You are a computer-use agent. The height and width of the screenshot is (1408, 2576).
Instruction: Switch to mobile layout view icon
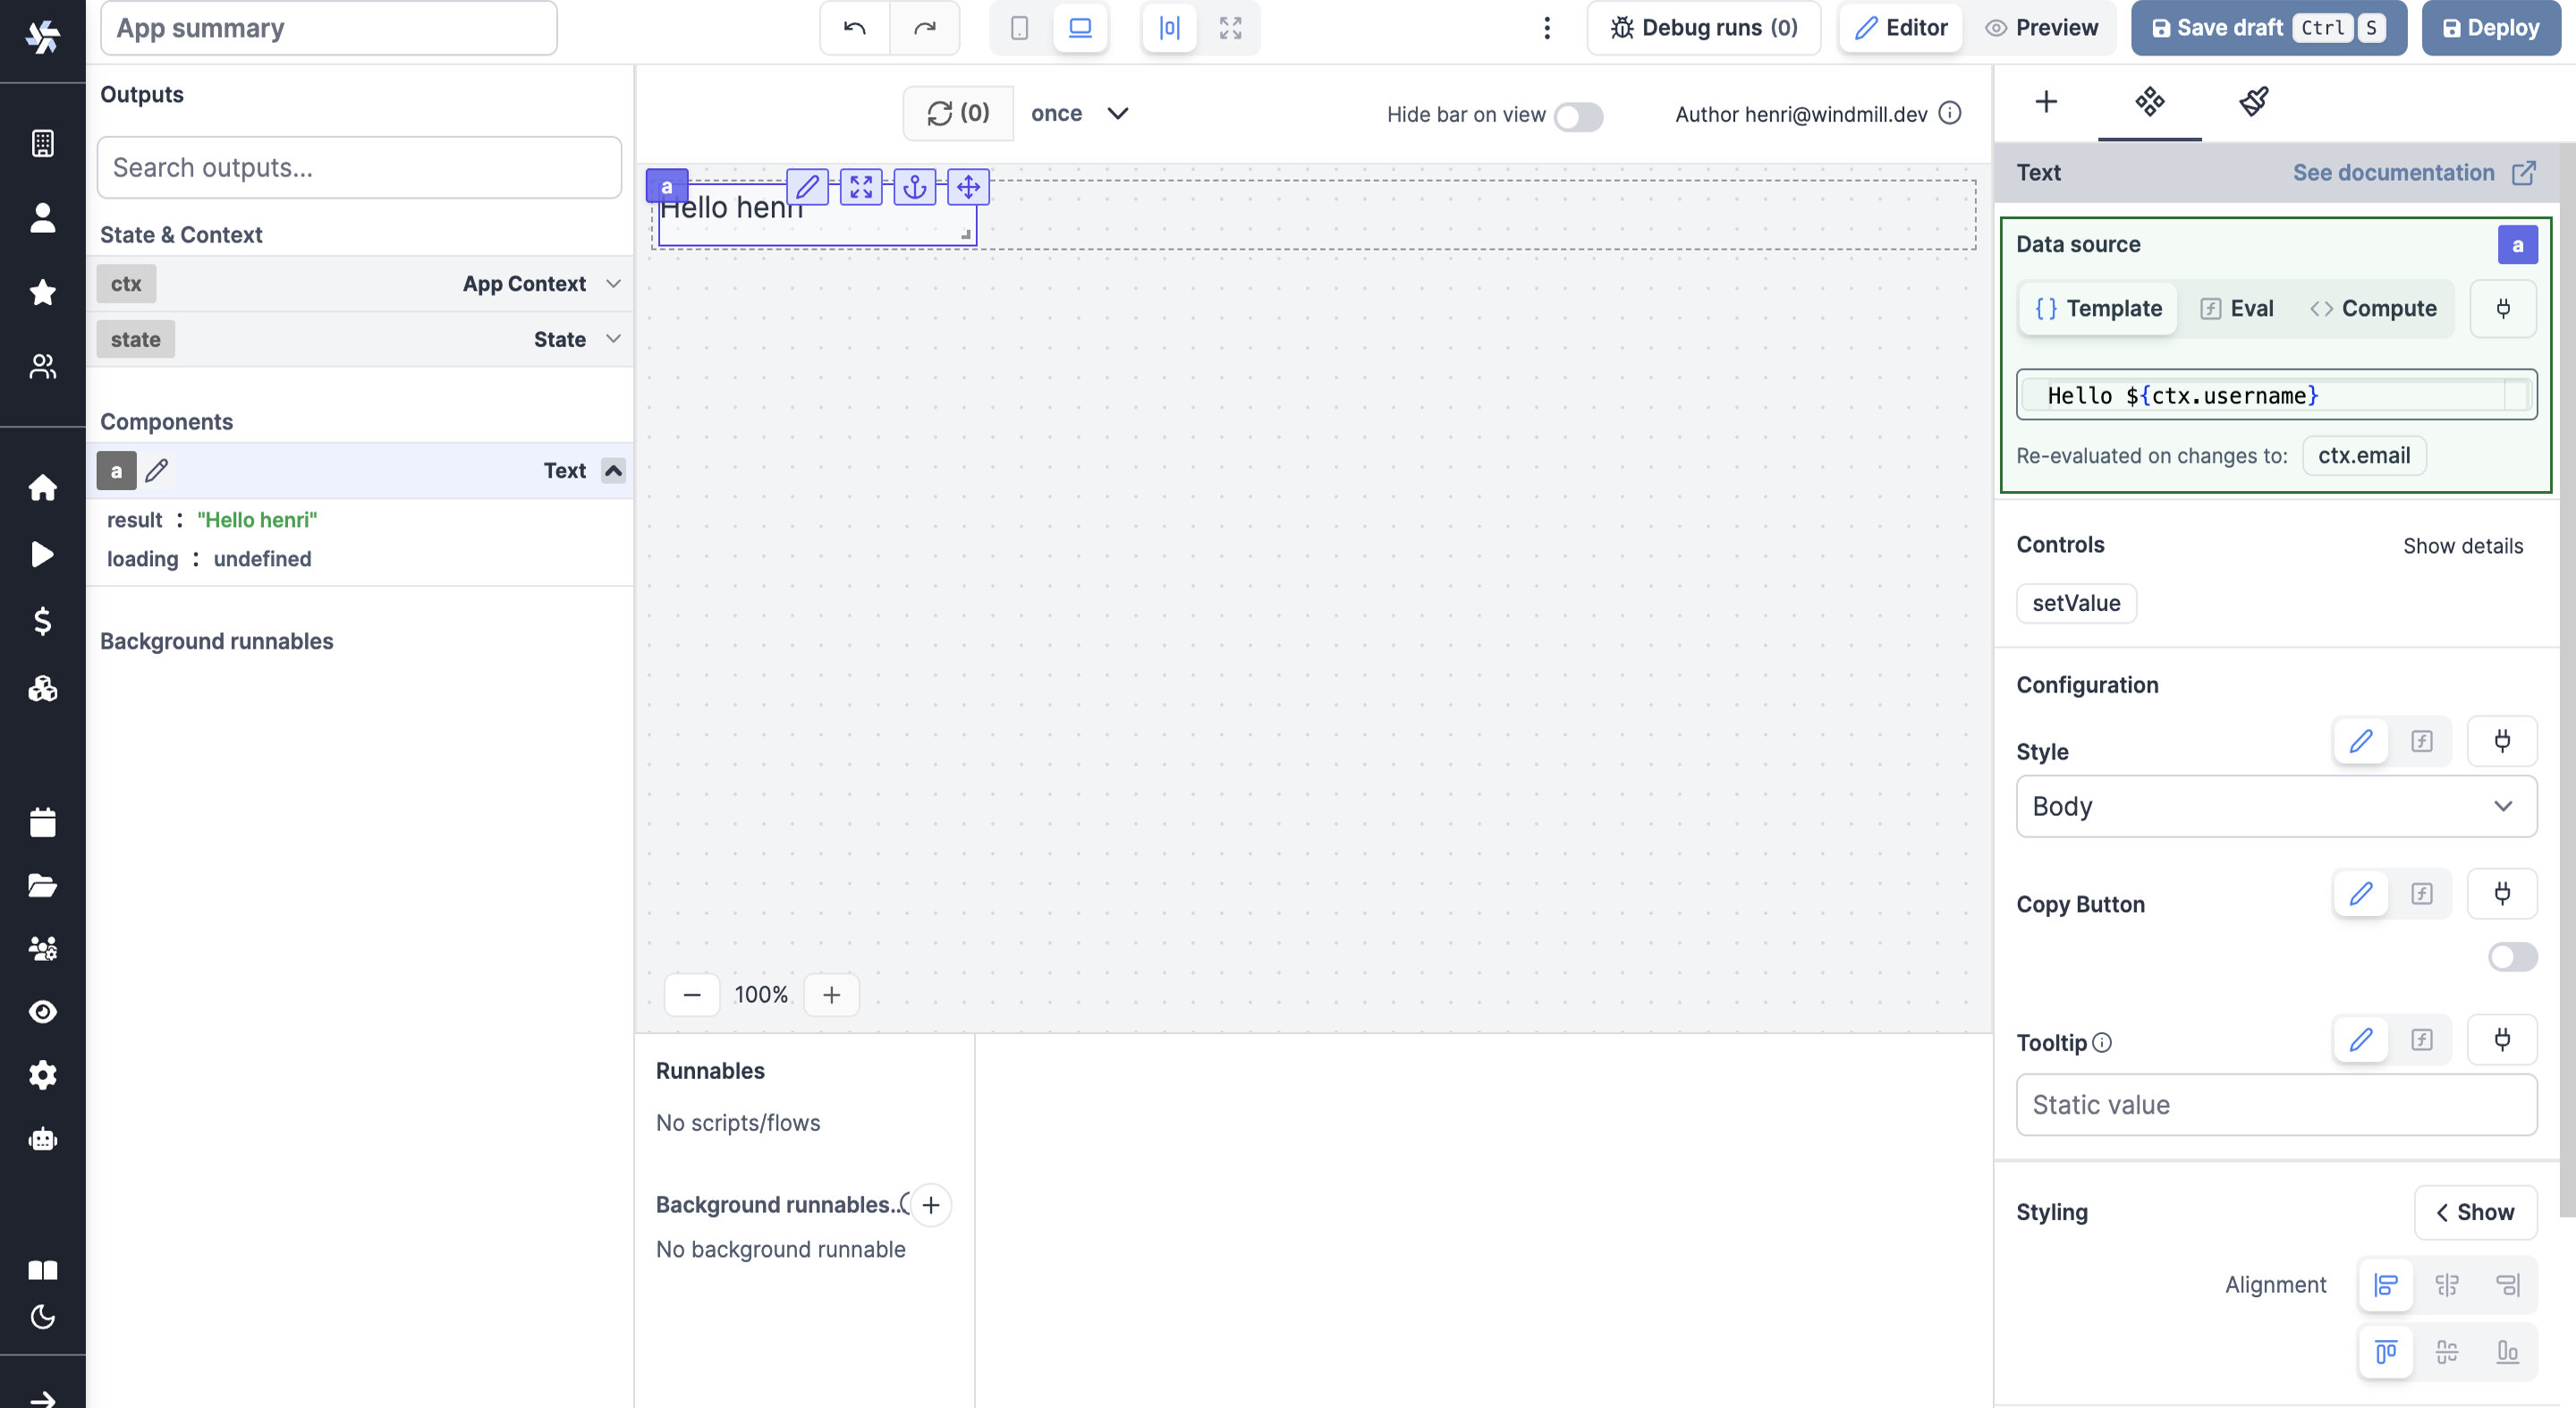pyautogui.click(x=1019, y=28)
